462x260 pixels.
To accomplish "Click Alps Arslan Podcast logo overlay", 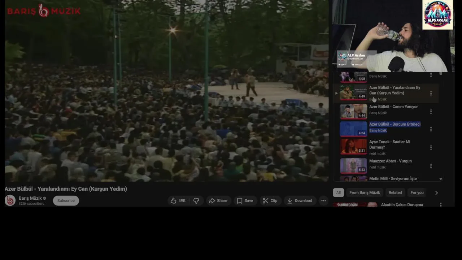I will pos(437,14).
